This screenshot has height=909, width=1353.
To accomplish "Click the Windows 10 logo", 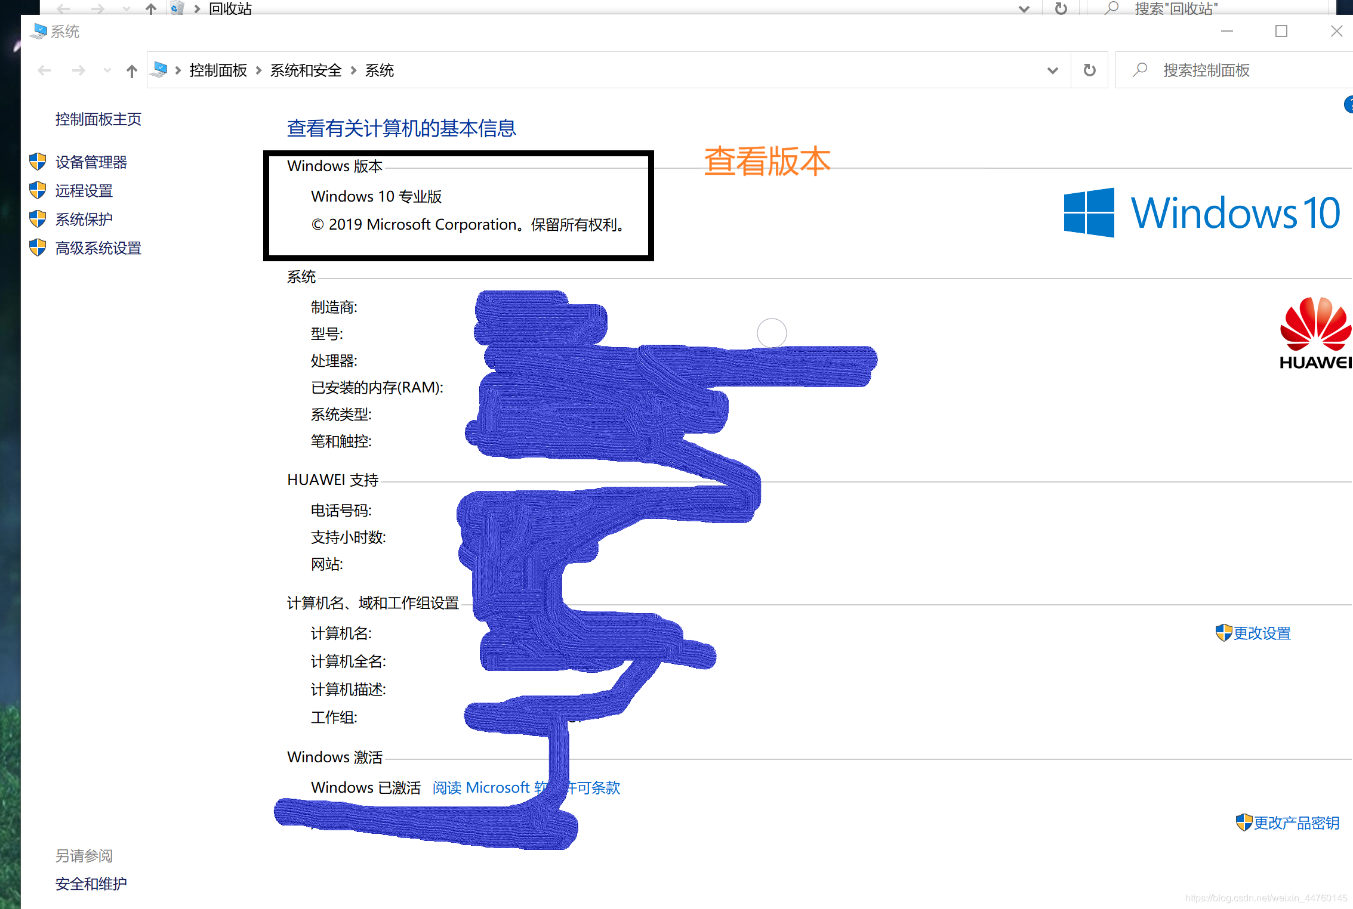I will pos(1202,212).
